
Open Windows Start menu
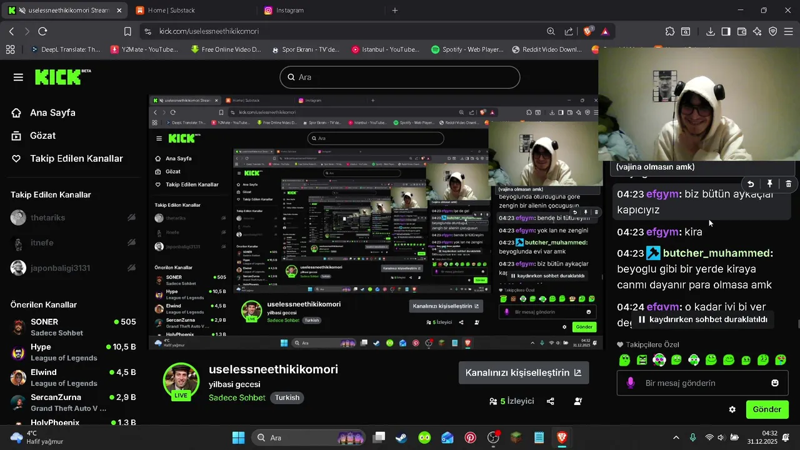pyautogui.click(x=239, y=437)
